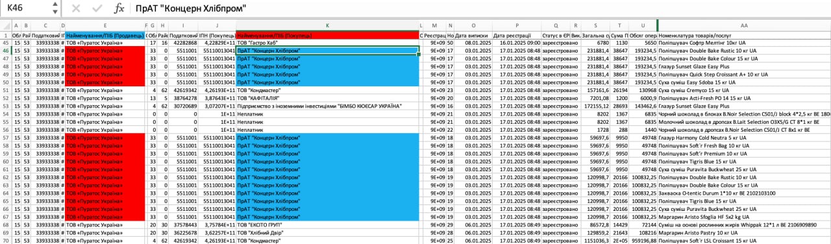The height and width of the screenshot is (244, 831).
Task: Click cell ТОВ "Гастро Хаб"
Action: [327, 43]
